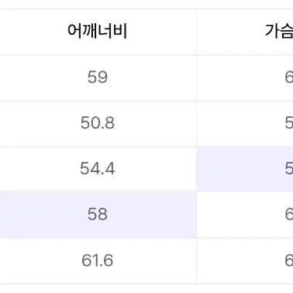The width and height of the screenshot is (293, 293).
Task: Select the 50.8 shoulder width cell
Action: click(98, 123)
